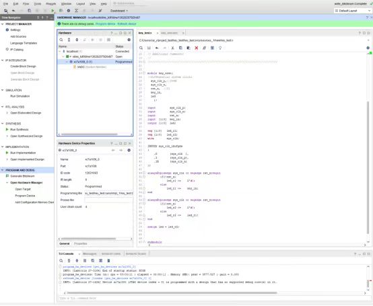Open the Dashboard dropdown

click(x=119, y=11)
